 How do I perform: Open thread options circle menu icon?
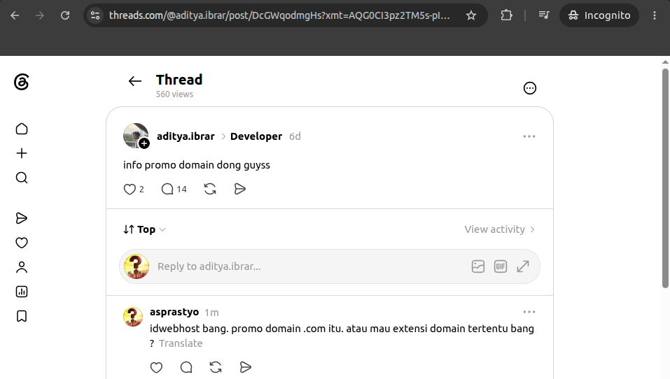tap(530, 88)
